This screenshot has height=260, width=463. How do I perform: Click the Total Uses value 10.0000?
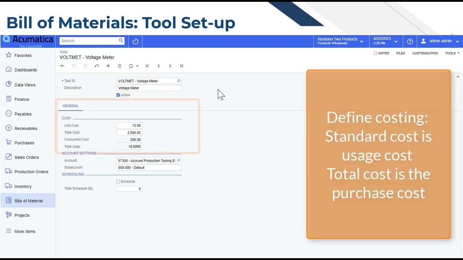click(134, 147)
